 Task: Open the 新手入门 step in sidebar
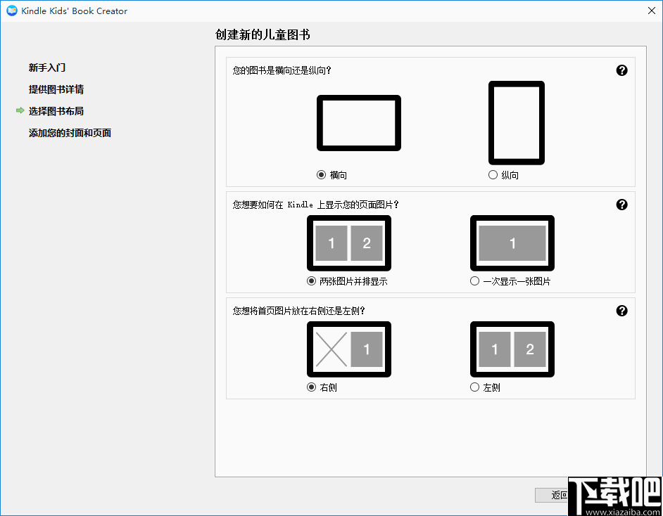(46, 67)
